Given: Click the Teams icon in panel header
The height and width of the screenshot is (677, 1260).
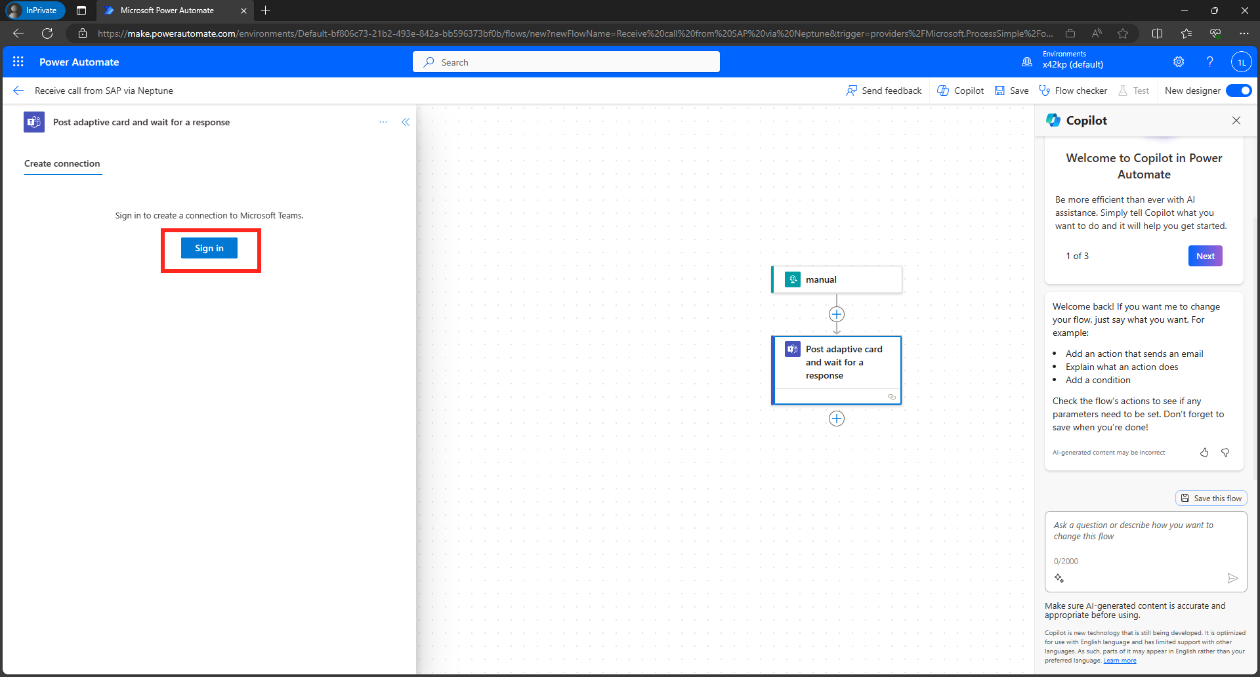Looking at the screenshot, I should [34, 122].
